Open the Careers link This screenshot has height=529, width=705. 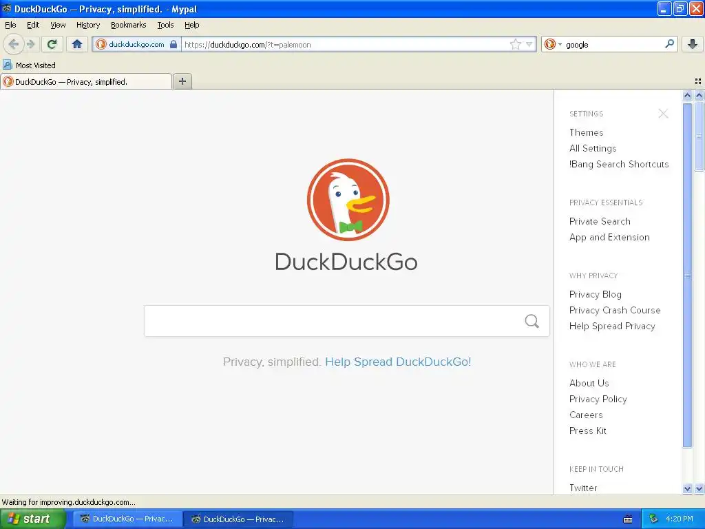click(x=586, y=414)
